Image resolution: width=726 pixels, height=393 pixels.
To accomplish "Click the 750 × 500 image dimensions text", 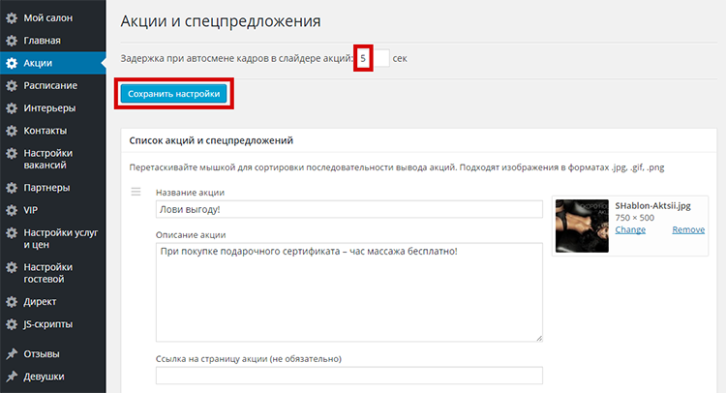I will click(635, 218).
